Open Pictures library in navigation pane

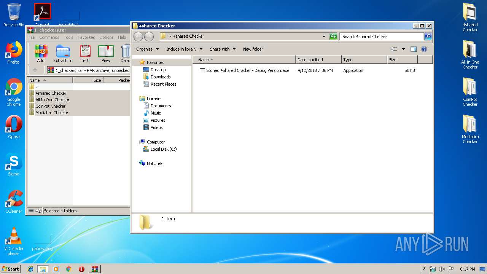point(158,120)
